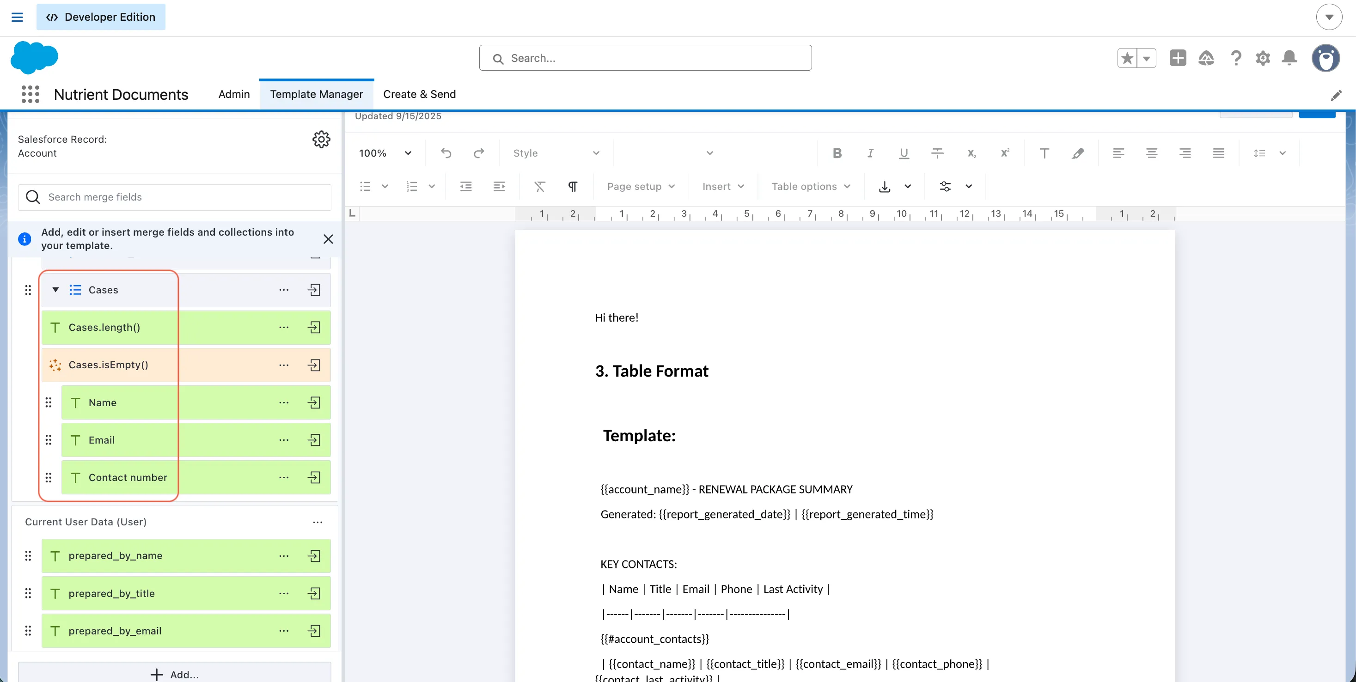Viewport: 1356px width, 682px height.
Task: Click in the Search merge fields box
Action: pyautogui.click(x=174, y=197)
